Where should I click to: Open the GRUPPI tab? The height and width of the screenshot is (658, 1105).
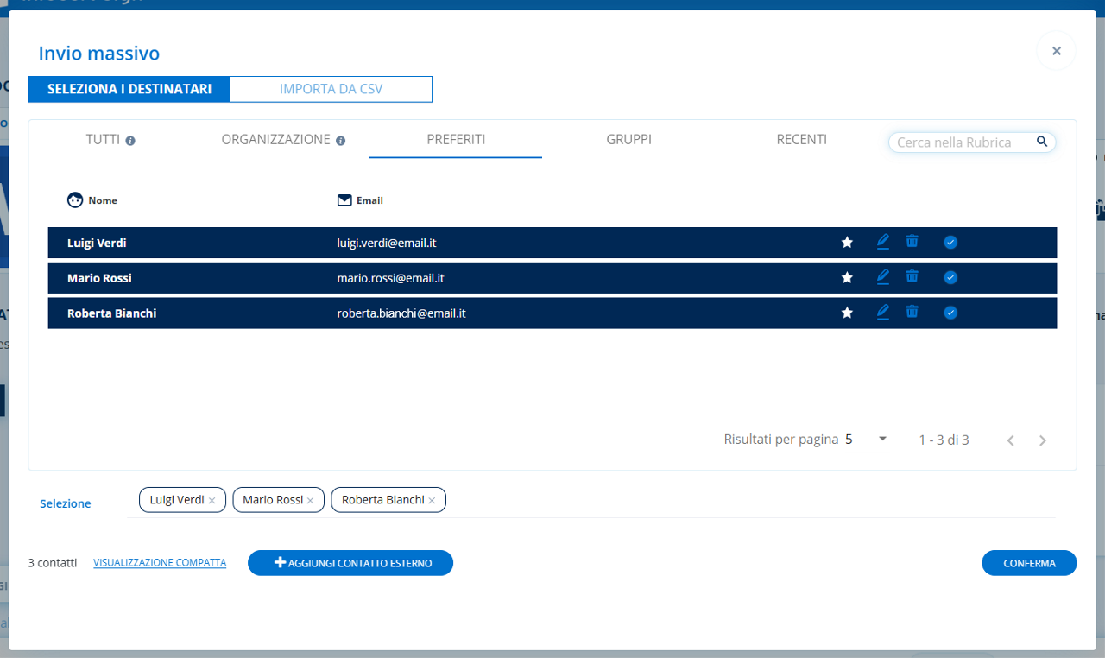coord(628,139)
